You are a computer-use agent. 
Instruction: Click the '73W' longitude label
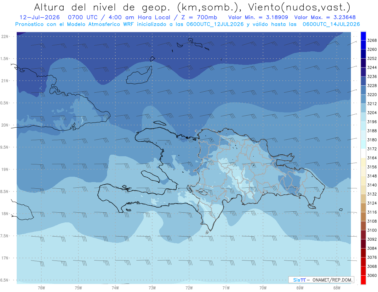(152, 288)
